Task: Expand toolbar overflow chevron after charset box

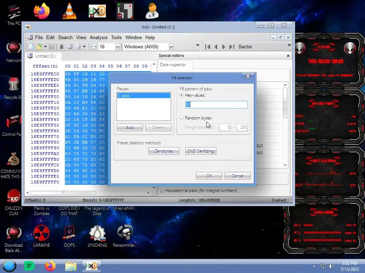Action: [x=197, y=45]
